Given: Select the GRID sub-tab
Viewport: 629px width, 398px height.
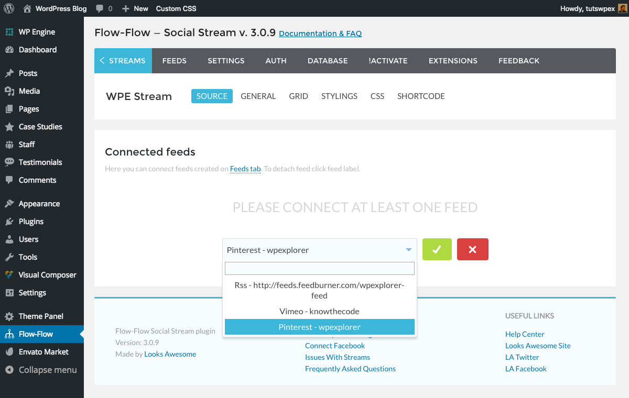Looking at the screenshot, I should click(299, 96).
